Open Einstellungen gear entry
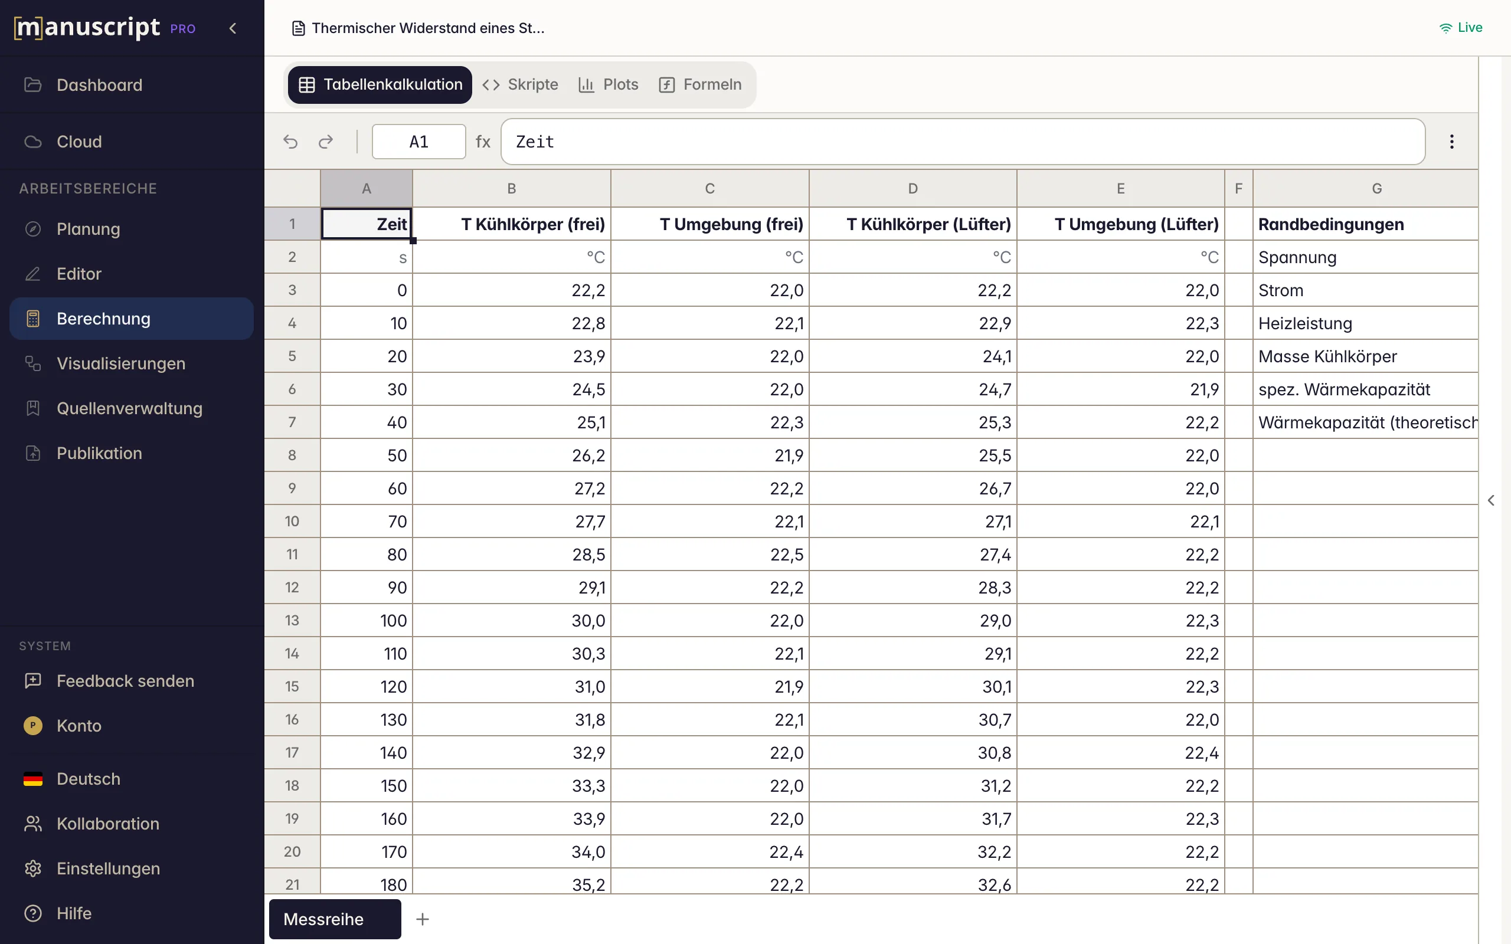The width and height of the screenshot is (1511, 944). coord(132,868)
